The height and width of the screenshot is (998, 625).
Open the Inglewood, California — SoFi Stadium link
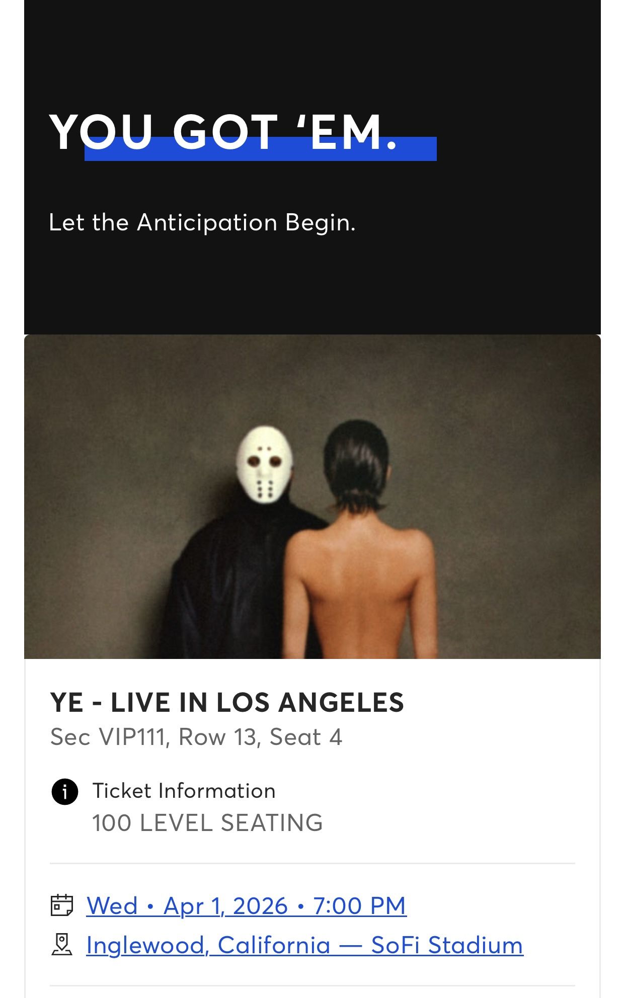coord(304,945)
